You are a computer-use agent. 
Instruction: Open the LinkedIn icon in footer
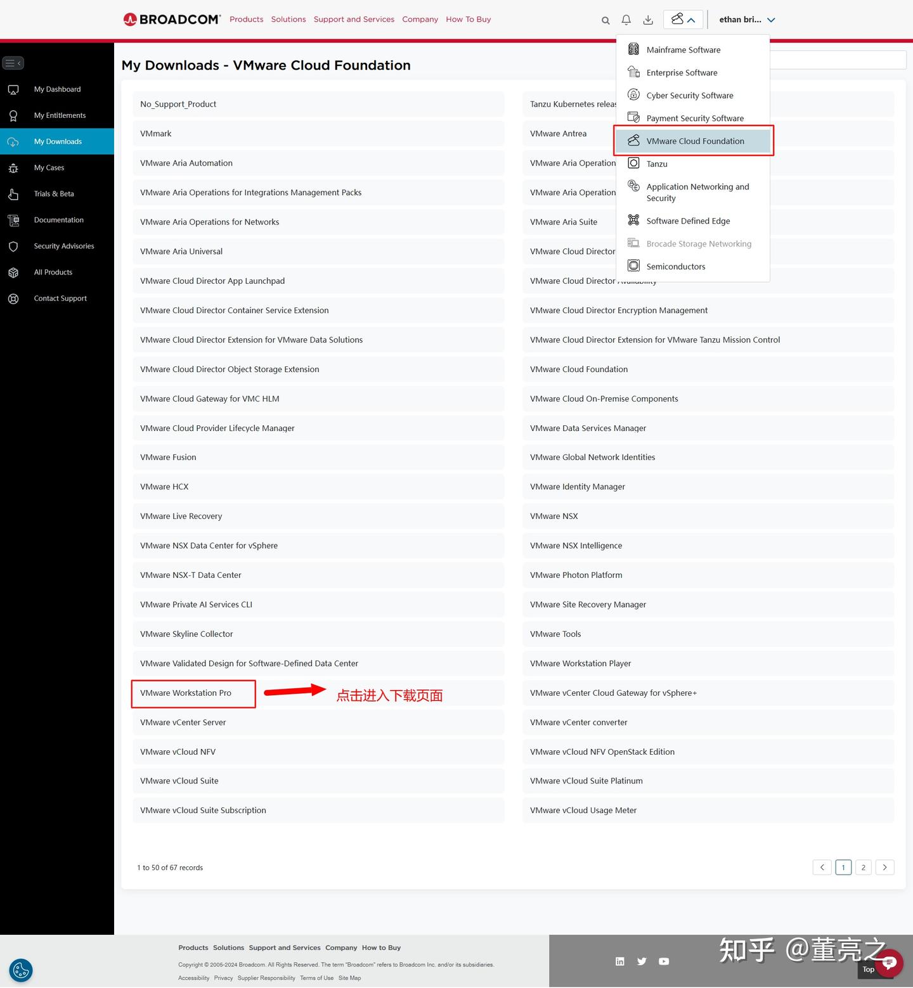click(620, 961)
